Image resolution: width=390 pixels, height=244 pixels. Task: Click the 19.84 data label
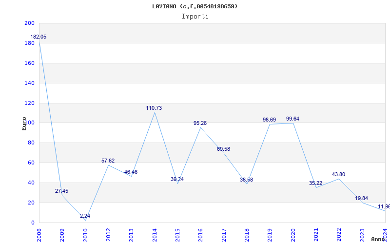362,198
